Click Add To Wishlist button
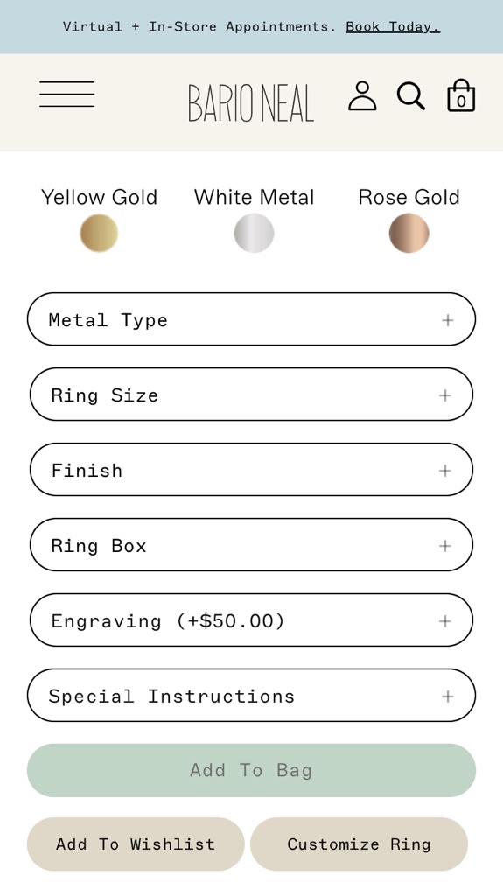 point(136,844)
